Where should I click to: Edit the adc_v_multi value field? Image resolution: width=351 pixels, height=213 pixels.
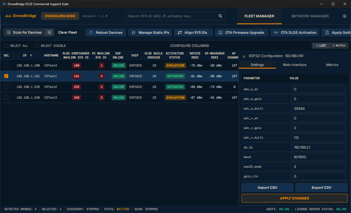pyautogui.click(x=318, y=138)
